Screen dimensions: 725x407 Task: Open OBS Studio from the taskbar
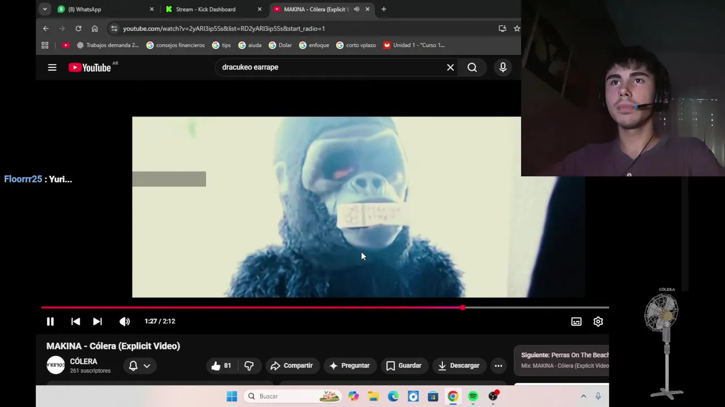click(493, 396)
